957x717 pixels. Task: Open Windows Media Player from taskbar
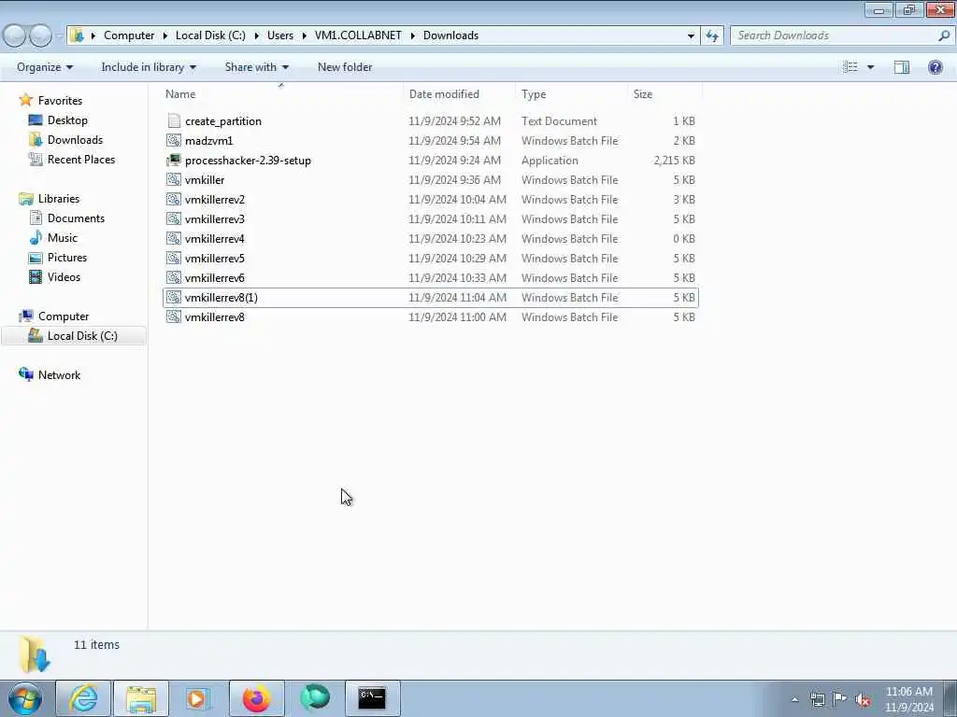[x=198, y=698]
